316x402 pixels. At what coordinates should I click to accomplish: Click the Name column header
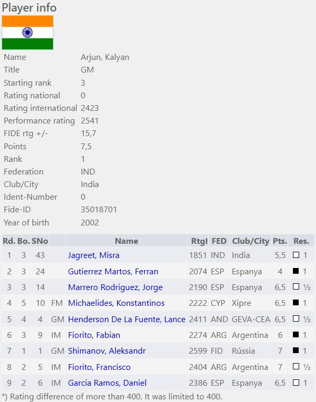point(127,241)
